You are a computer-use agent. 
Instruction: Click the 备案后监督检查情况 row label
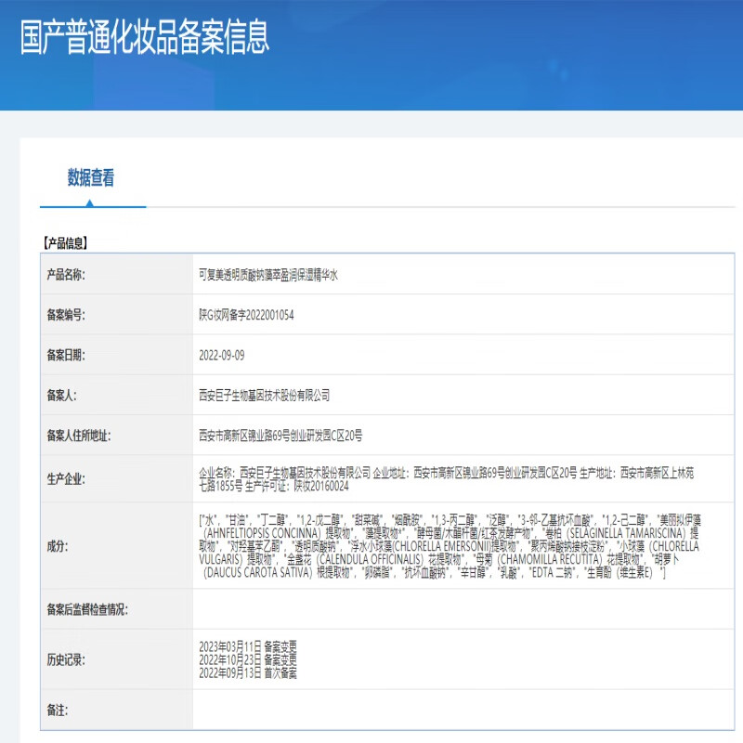tap(87, 609)
